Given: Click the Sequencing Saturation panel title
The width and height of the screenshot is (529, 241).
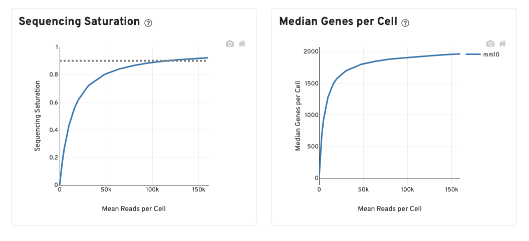Looking at the screenshot, I should 79,21.
